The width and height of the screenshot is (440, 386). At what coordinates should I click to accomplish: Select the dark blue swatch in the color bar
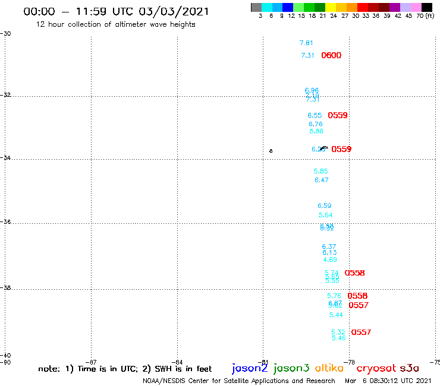[288, 7]
